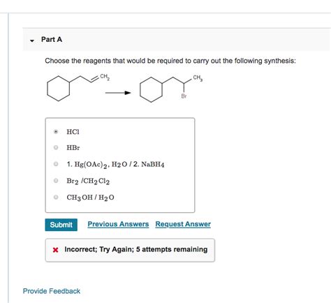331x303 pixels.
Task: Click the red incorrect X icon
Action: click(x=55, y=250)
